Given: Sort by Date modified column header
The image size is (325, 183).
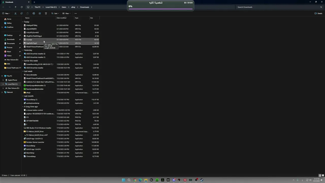Looking at the screenshot, I should pos(61,18).
